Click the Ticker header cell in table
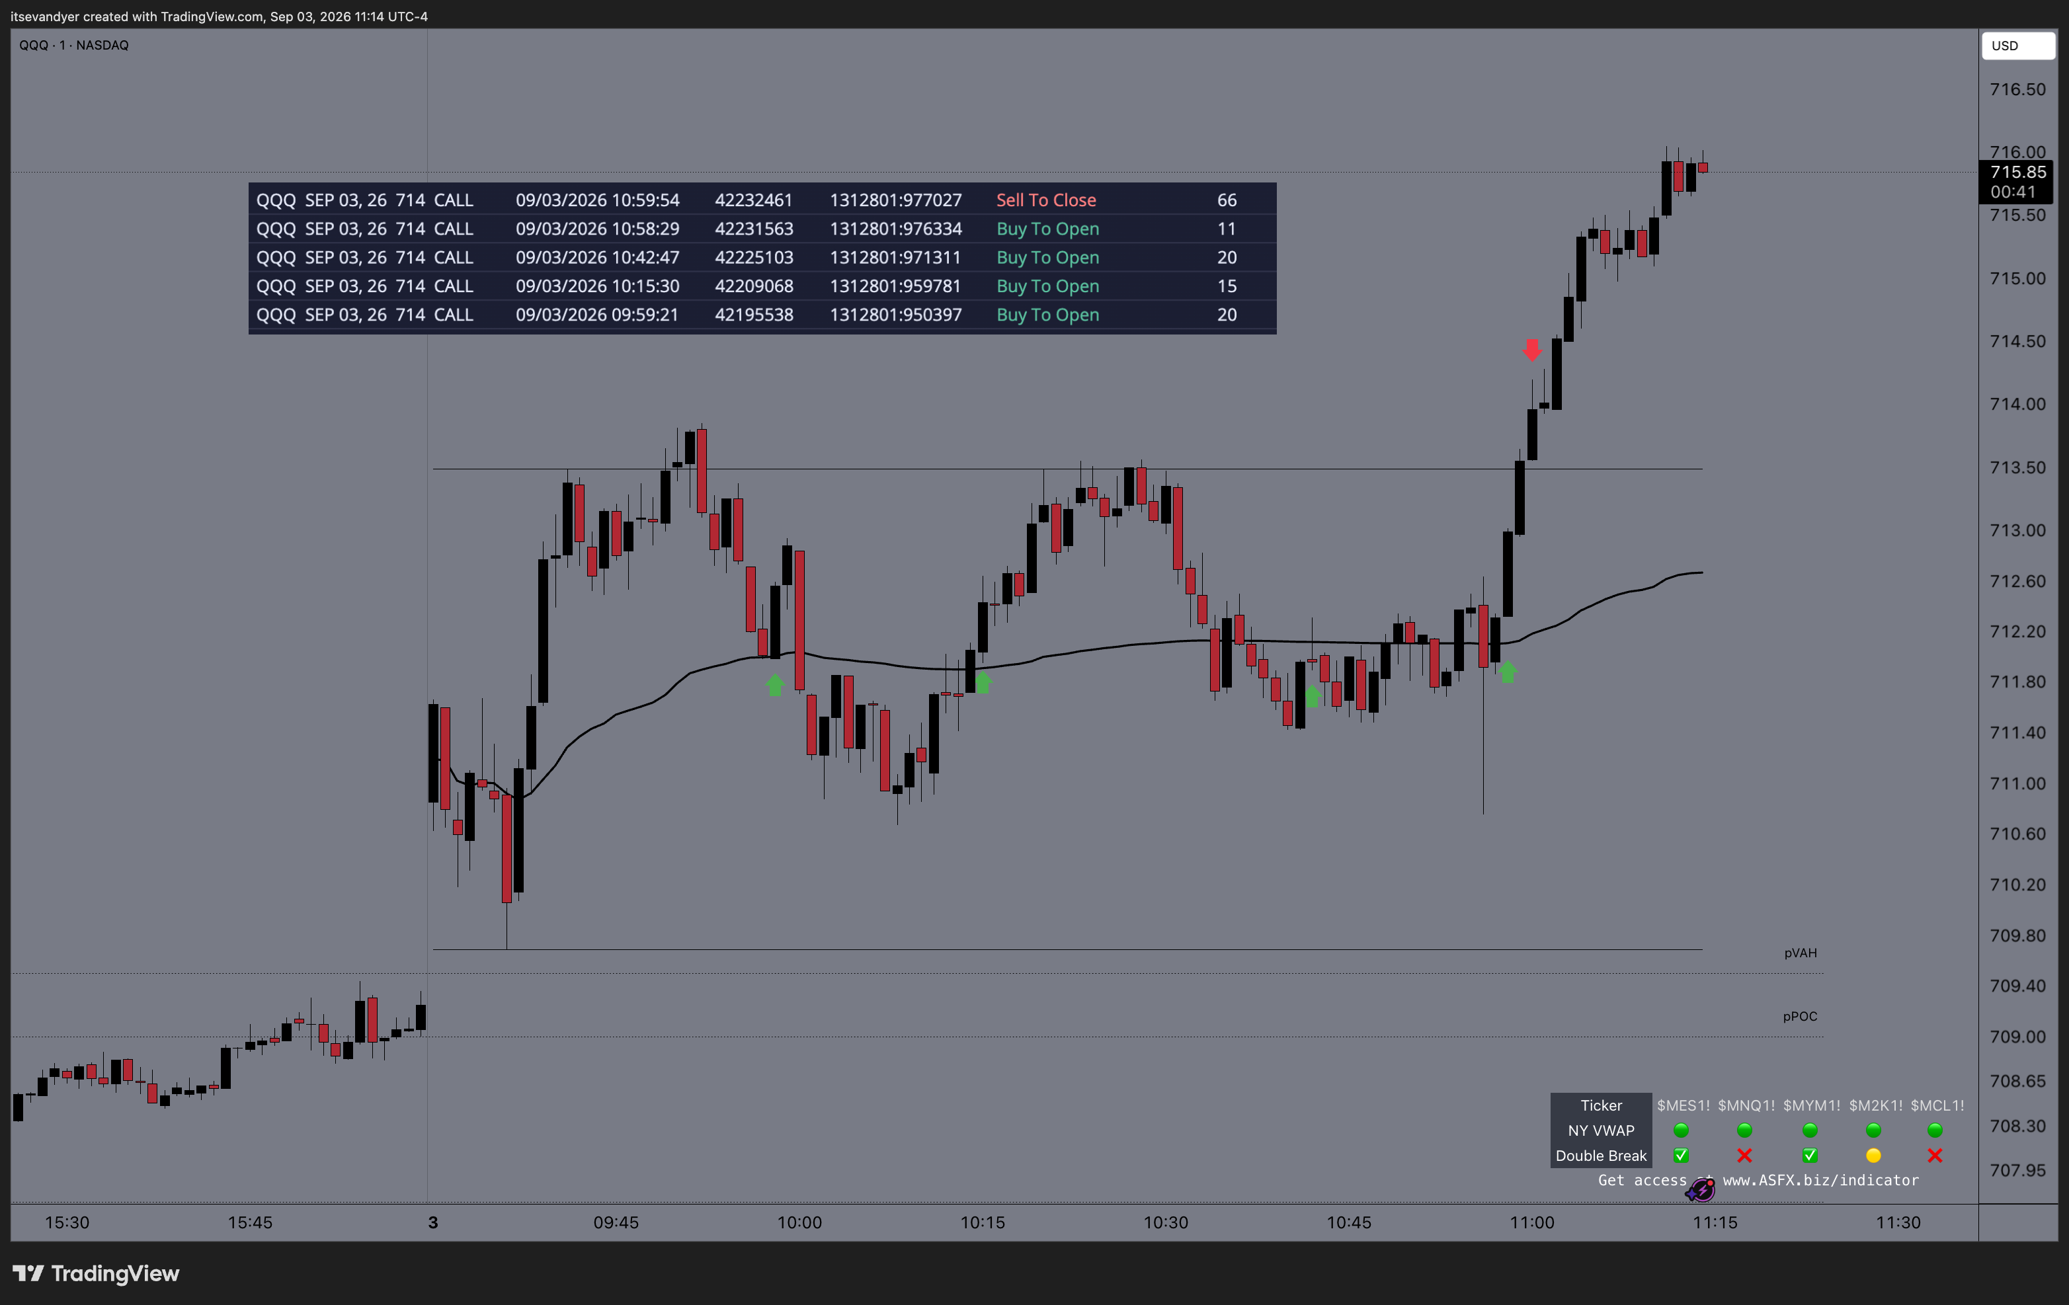The height and width of the screenshot is (1305, 2069). 1601,1105
